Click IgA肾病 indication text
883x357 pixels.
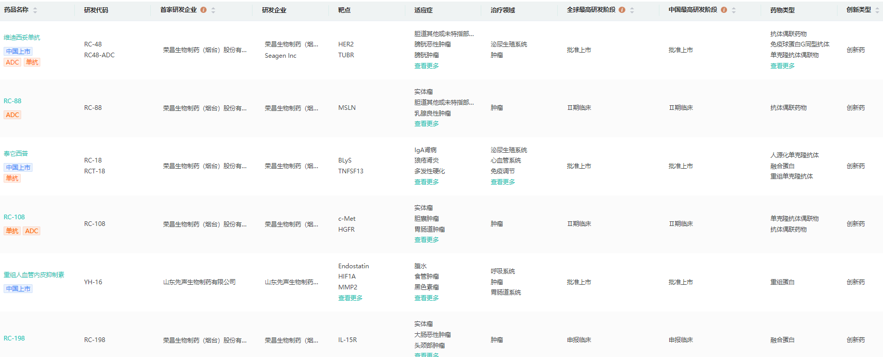pyautogui.click(x=425, y=150)
